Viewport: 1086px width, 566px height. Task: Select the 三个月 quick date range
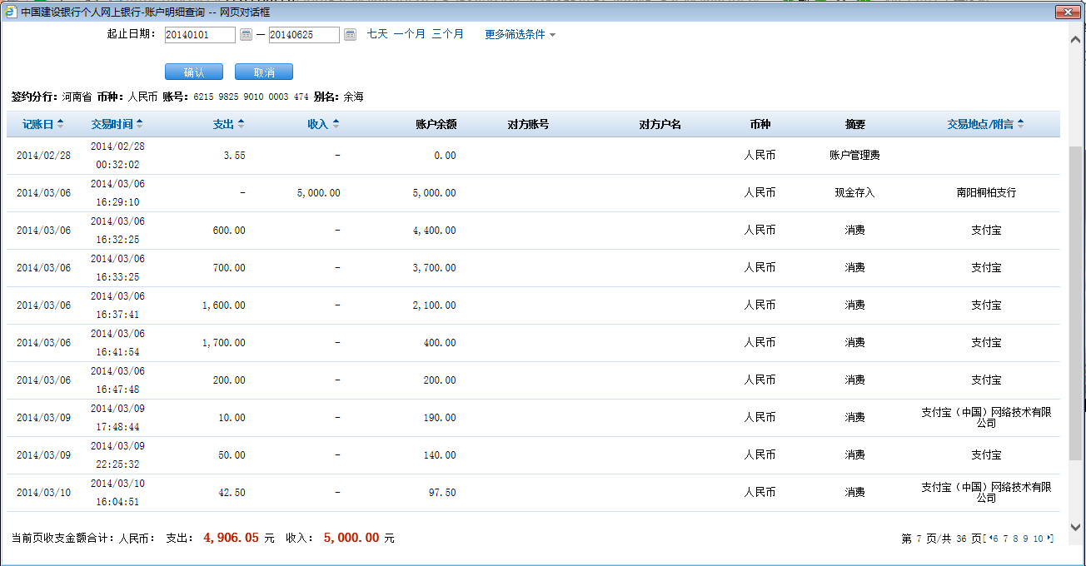point(447,34)
